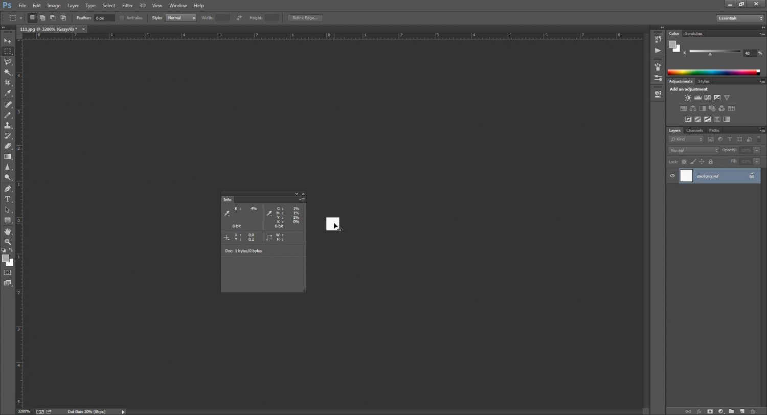This screenshot has width=767, height=415.
Task: Add a Brightness/Contrast adjustment
Action: tap(688, 98)
